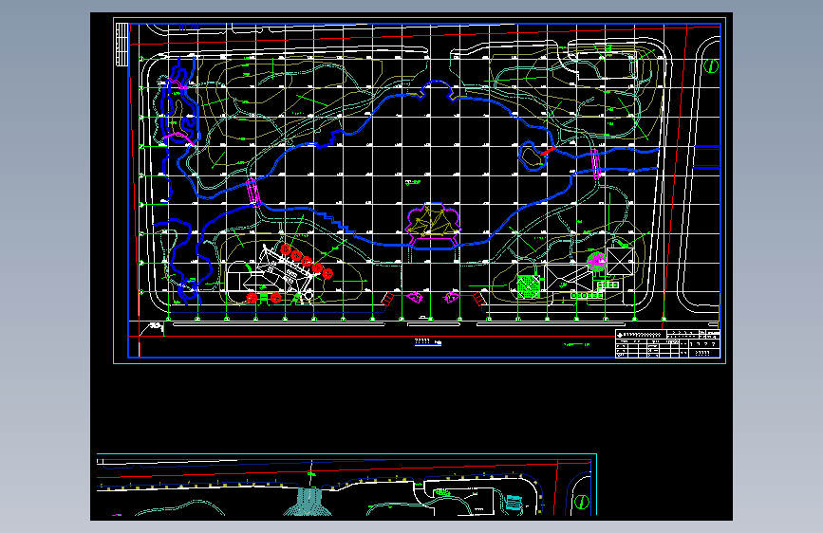
Task: Select the long rectangular building with crossed diagonals
Action: [x=568, y=278]
